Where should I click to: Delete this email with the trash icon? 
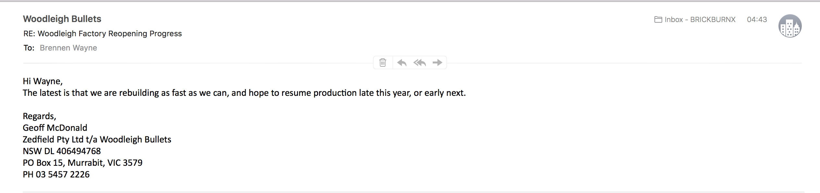click(383, 62)
